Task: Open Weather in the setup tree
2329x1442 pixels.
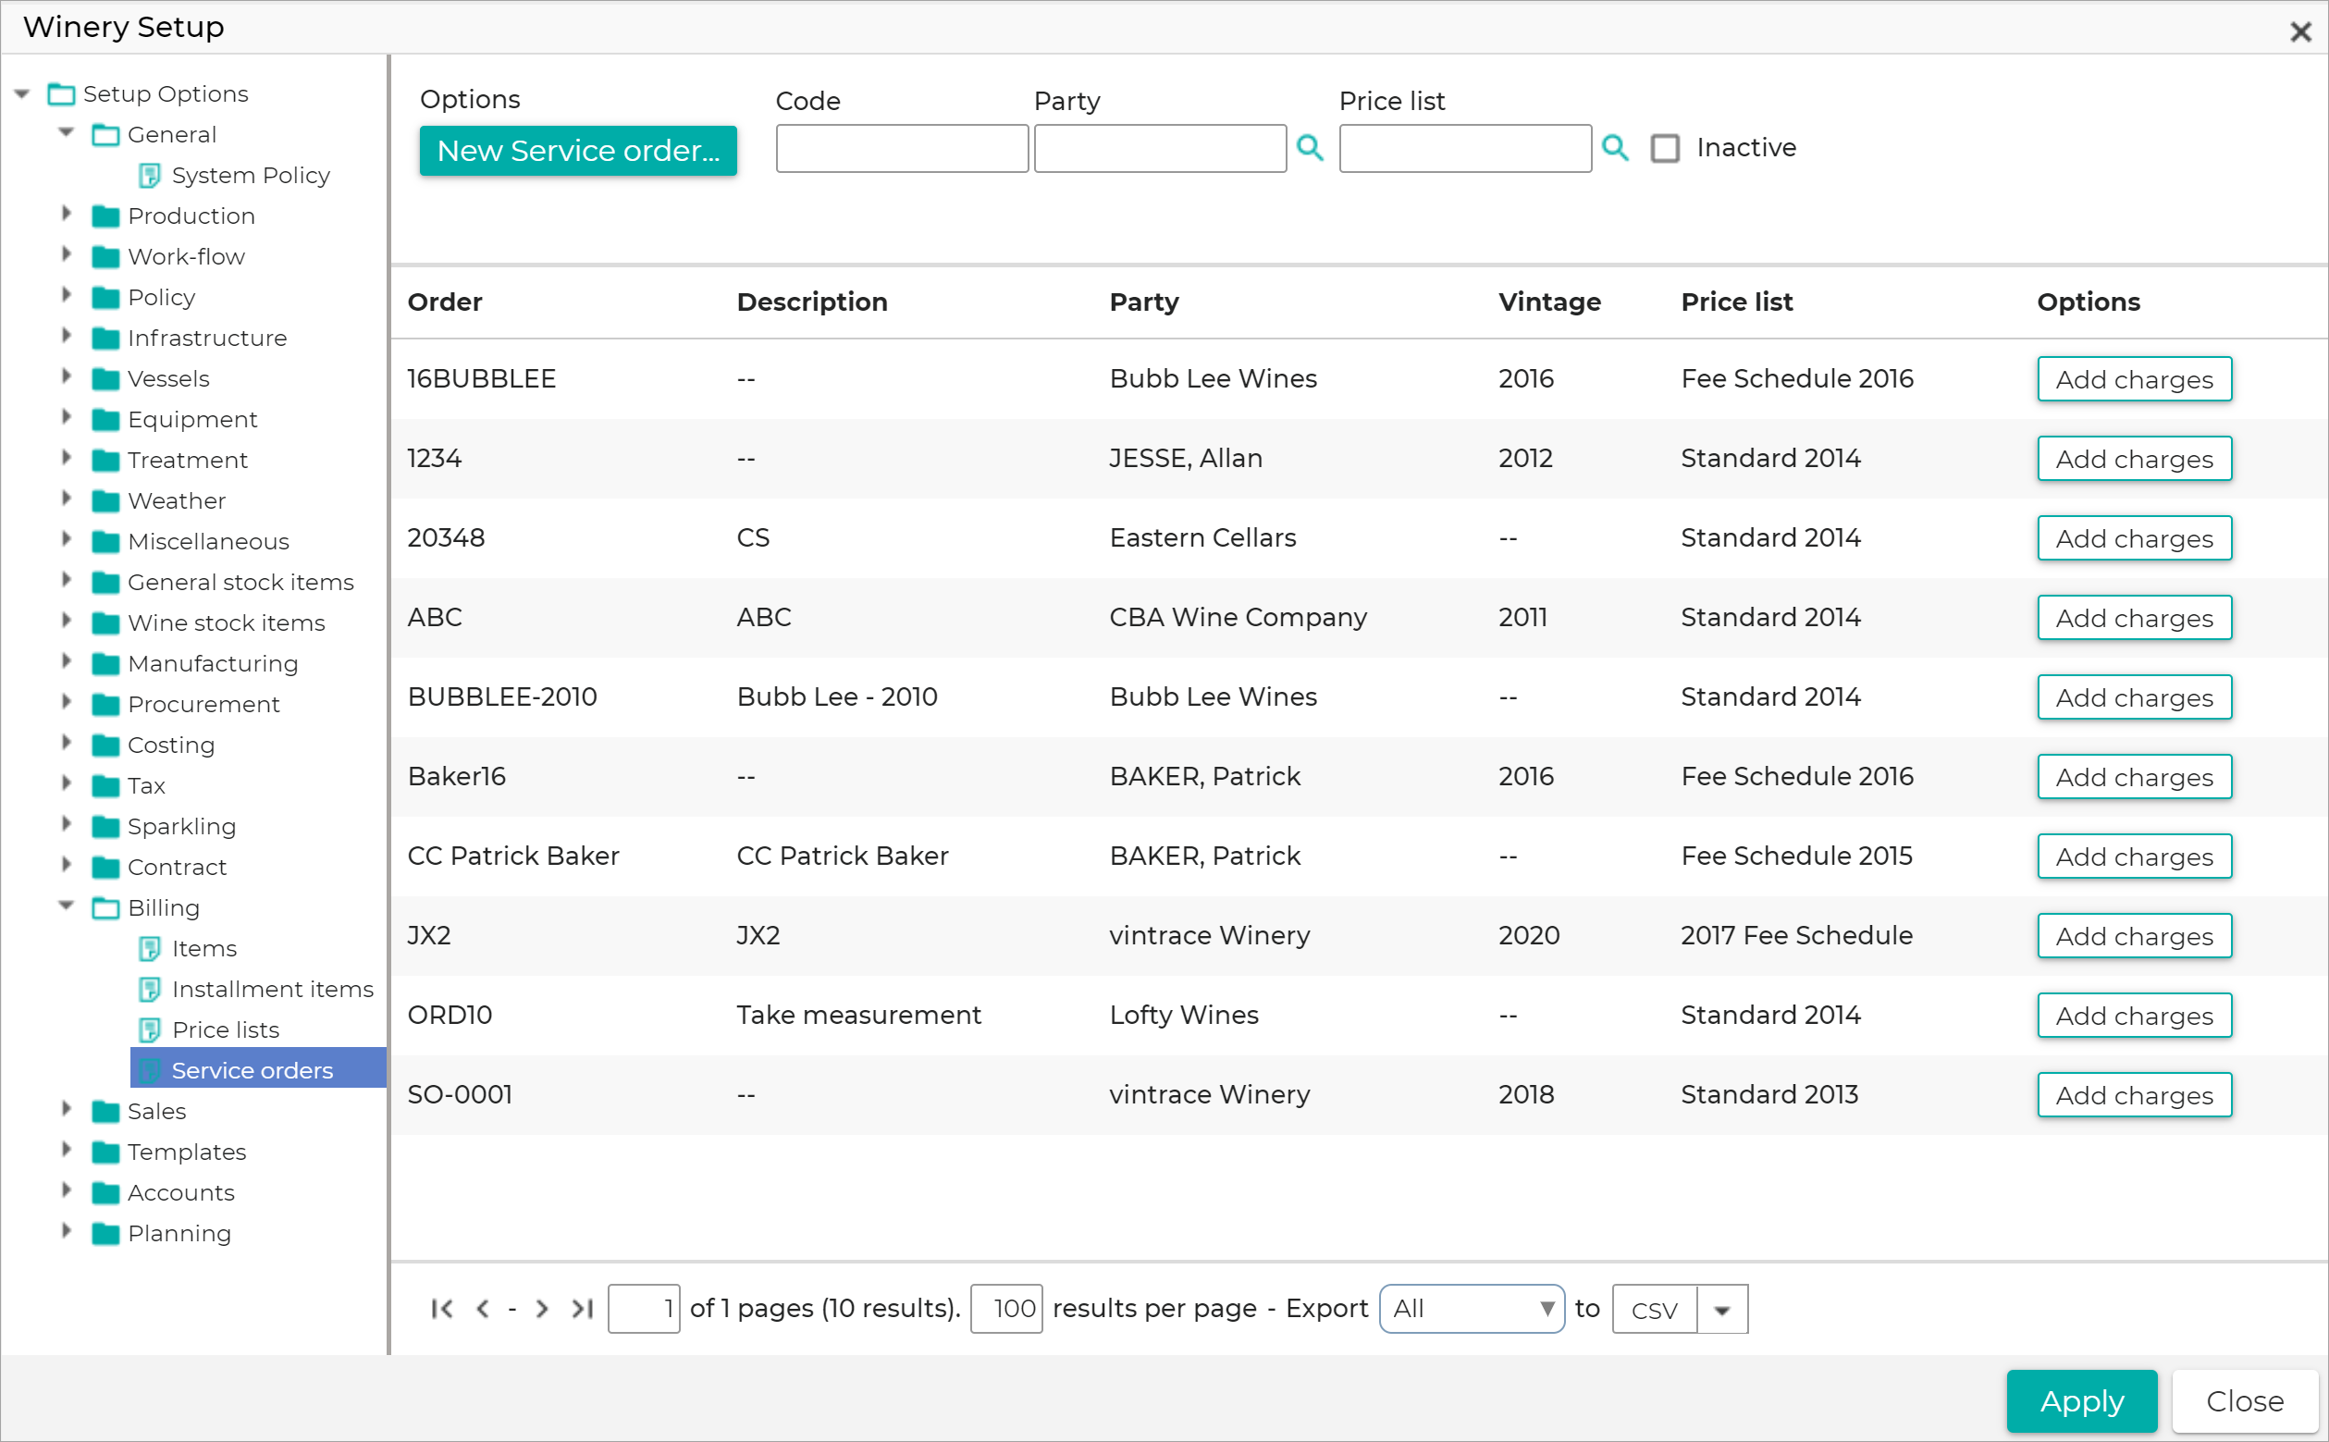Action: pyautogui.click(x=177, y=501)
